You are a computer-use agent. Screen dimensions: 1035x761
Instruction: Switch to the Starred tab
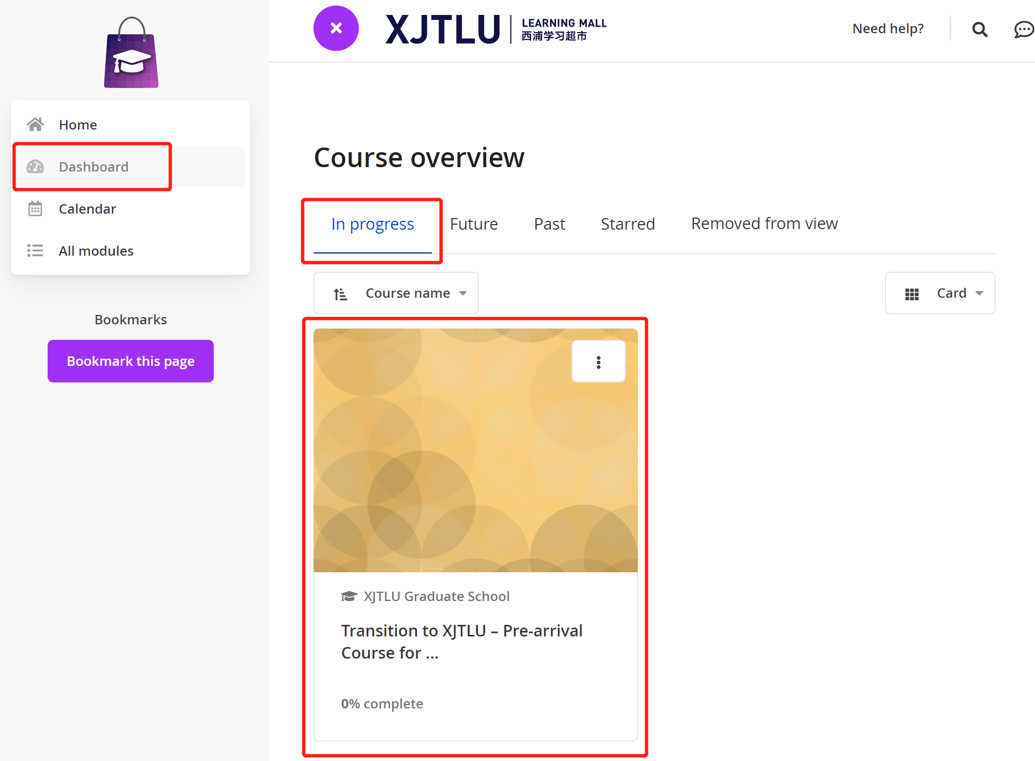click(x=628, y=224)
